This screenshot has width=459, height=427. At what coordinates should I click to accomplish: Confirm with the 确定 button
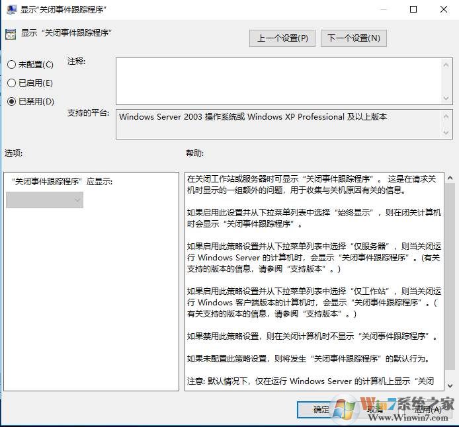pyautogui.click(x=322, y=410)
